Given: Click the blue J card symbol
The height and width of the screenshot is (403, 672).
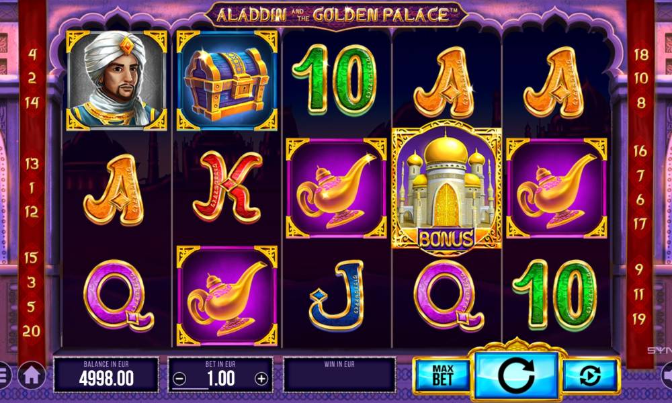Looking at the screenshot, I should pos(337,296).
